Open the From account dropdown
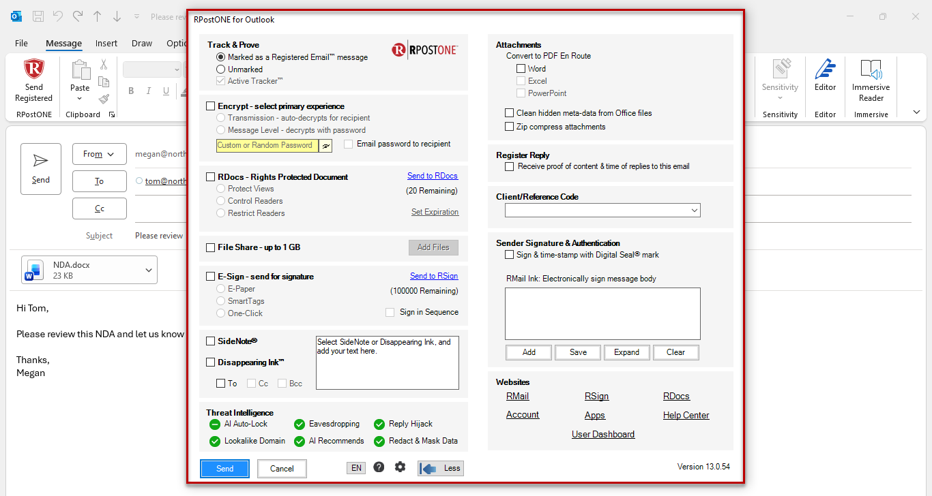The image size is (932, 496). (100, 154)
